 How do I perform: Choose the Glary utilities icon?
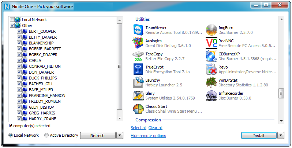138,96
